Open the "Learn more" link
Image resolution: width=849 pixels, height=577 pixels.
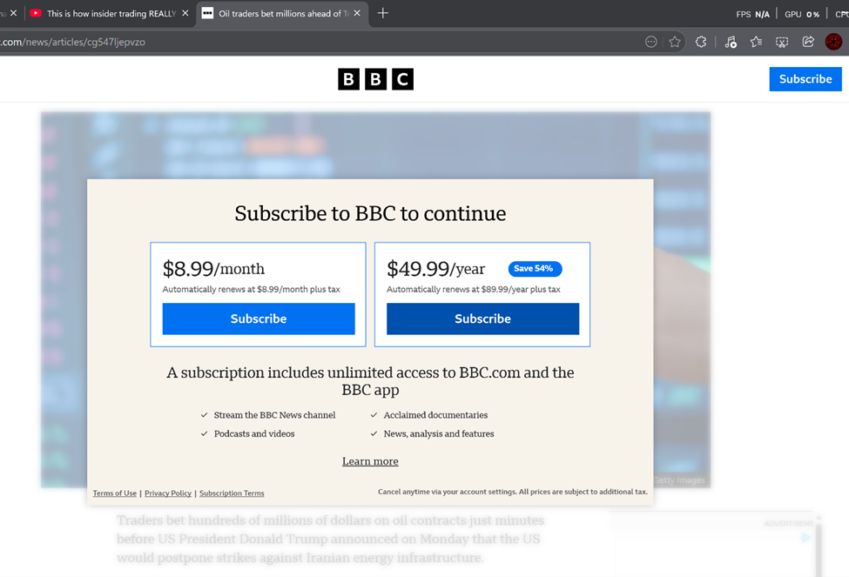point(370,461)
